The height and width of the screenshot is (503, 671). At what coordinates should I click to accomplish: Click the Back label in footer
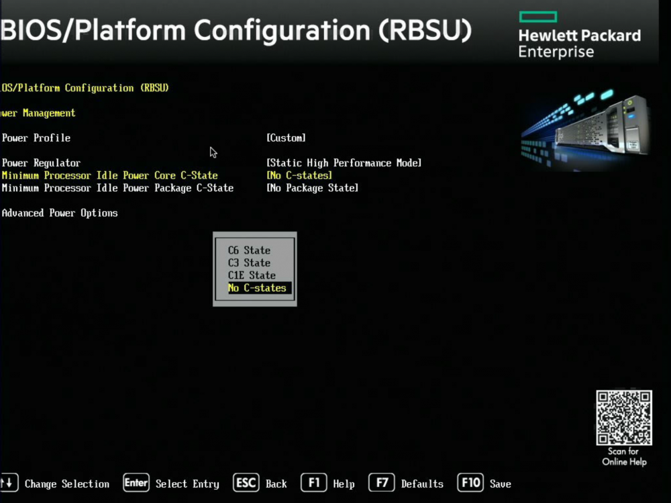[276, 484]
